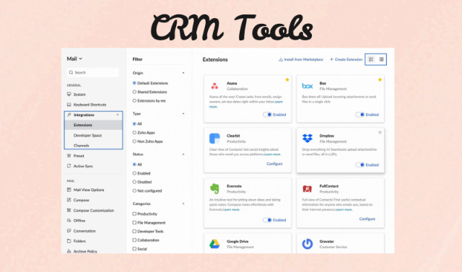Open Keyboard Shortcuts settings
462x272 pixels.
[x=90, y=105]
